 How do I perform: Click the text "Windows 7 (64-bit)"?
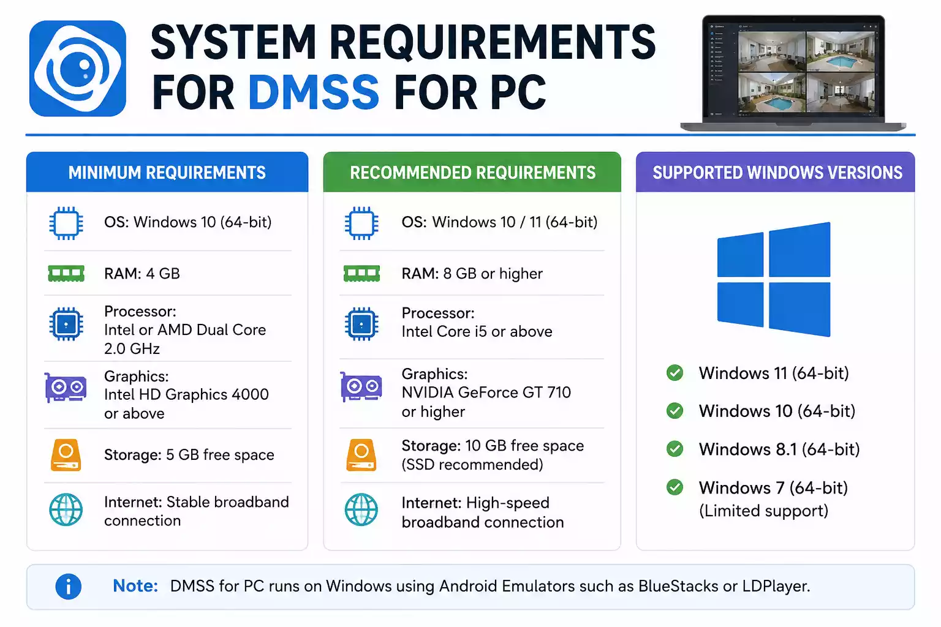(774, 488)
